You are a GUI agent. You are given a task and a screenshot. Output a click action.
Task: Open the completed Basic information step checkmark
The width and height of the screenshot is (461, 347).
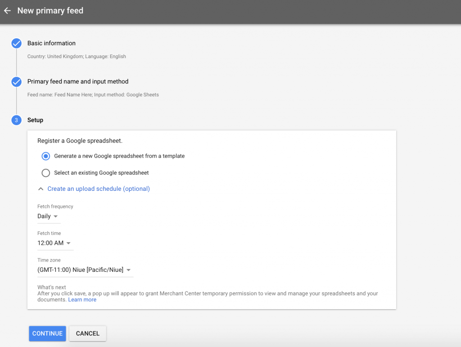17,43
